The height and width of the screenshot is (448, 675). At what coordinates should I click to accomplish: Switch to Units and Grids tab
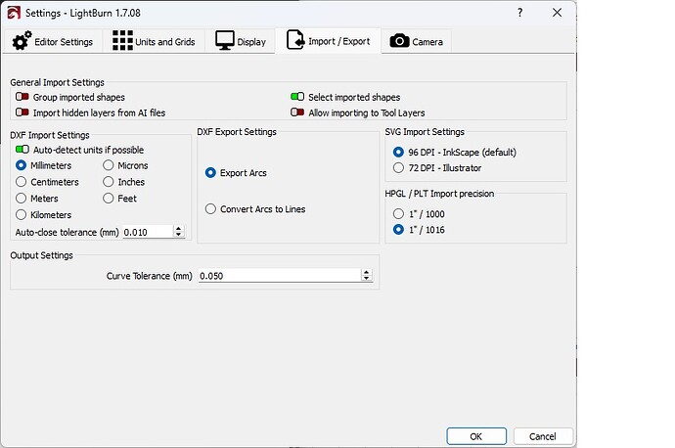(x=157, y=42)
